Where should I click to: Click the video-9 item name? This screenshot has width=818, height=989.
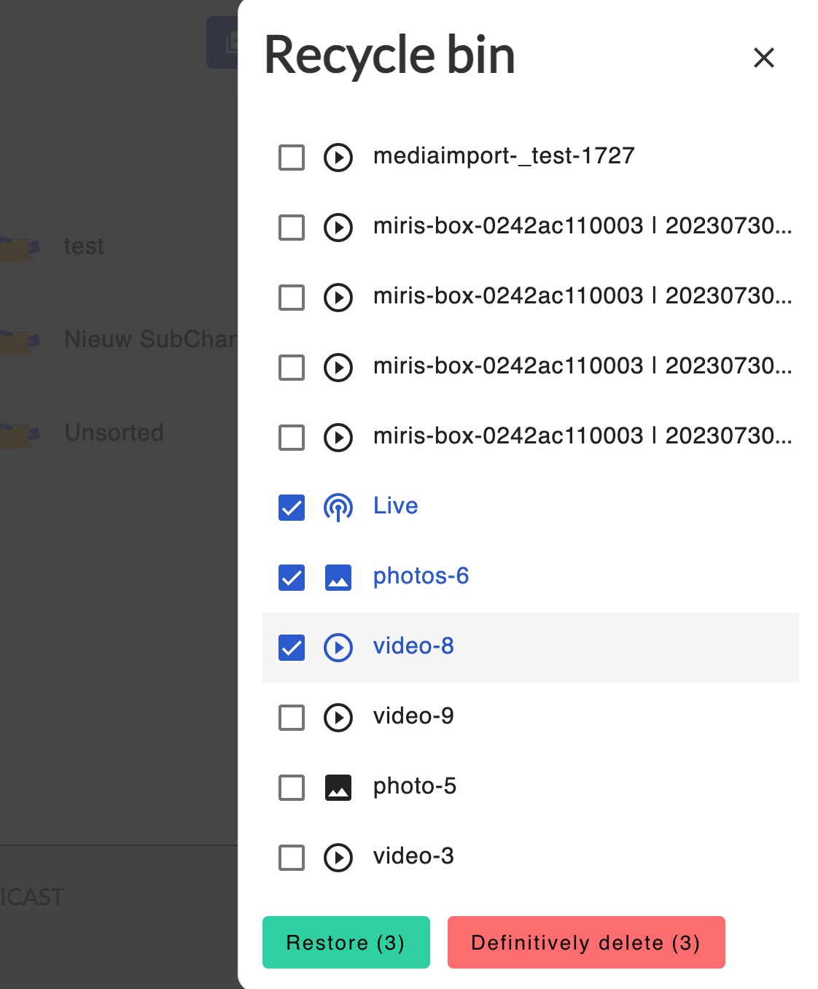point(413,716)
